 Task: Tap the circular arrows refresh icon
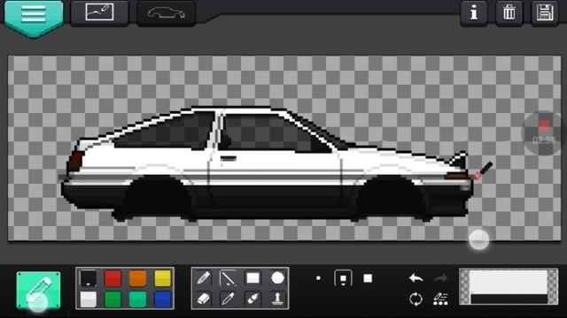point(416,299)
